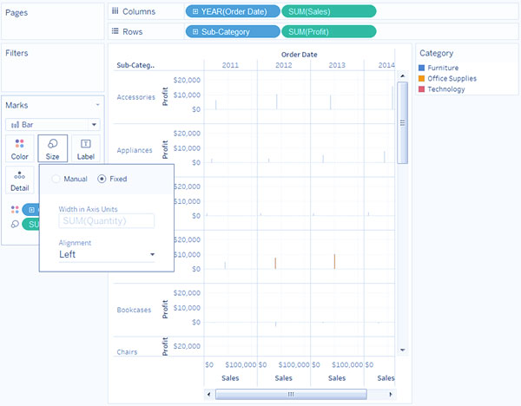Click the Bookcases row label
Viewport: 521px width, 406px height.
(134, 310)
